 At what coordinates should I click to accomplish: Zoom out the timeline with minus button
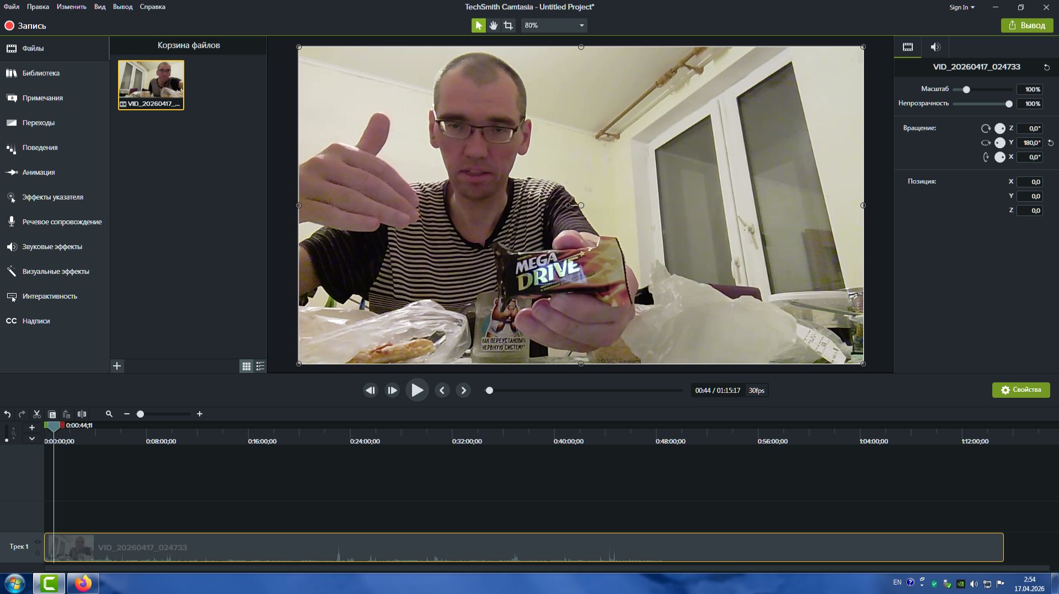[127, 414]
